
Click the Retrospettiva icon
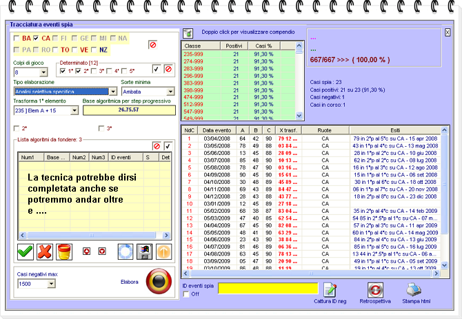tap(375, 290)
